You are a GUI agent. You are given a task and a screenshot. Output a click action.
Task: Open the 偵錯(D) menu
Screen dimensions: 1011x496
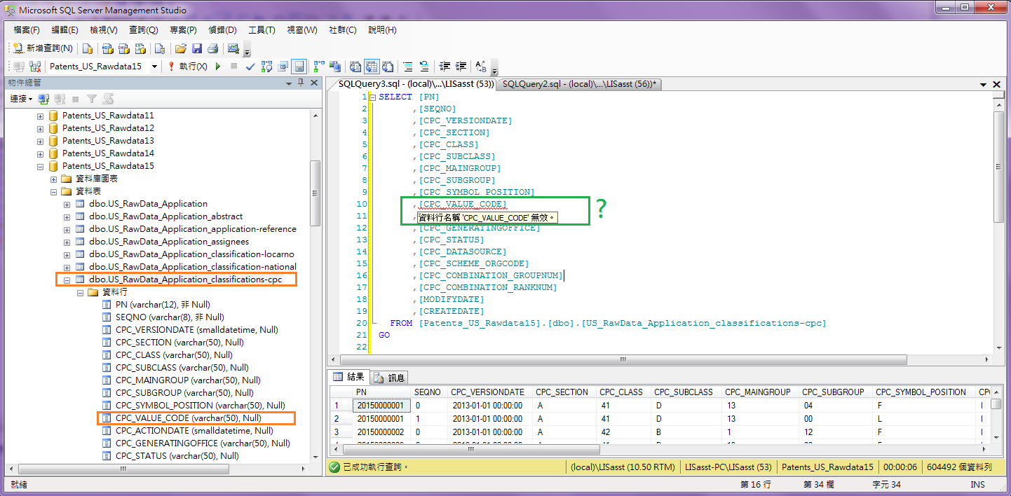[x=224, y=30]
